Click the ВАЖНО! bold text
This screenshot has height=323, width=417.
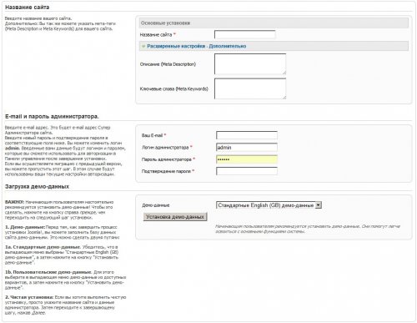(15, 202)
